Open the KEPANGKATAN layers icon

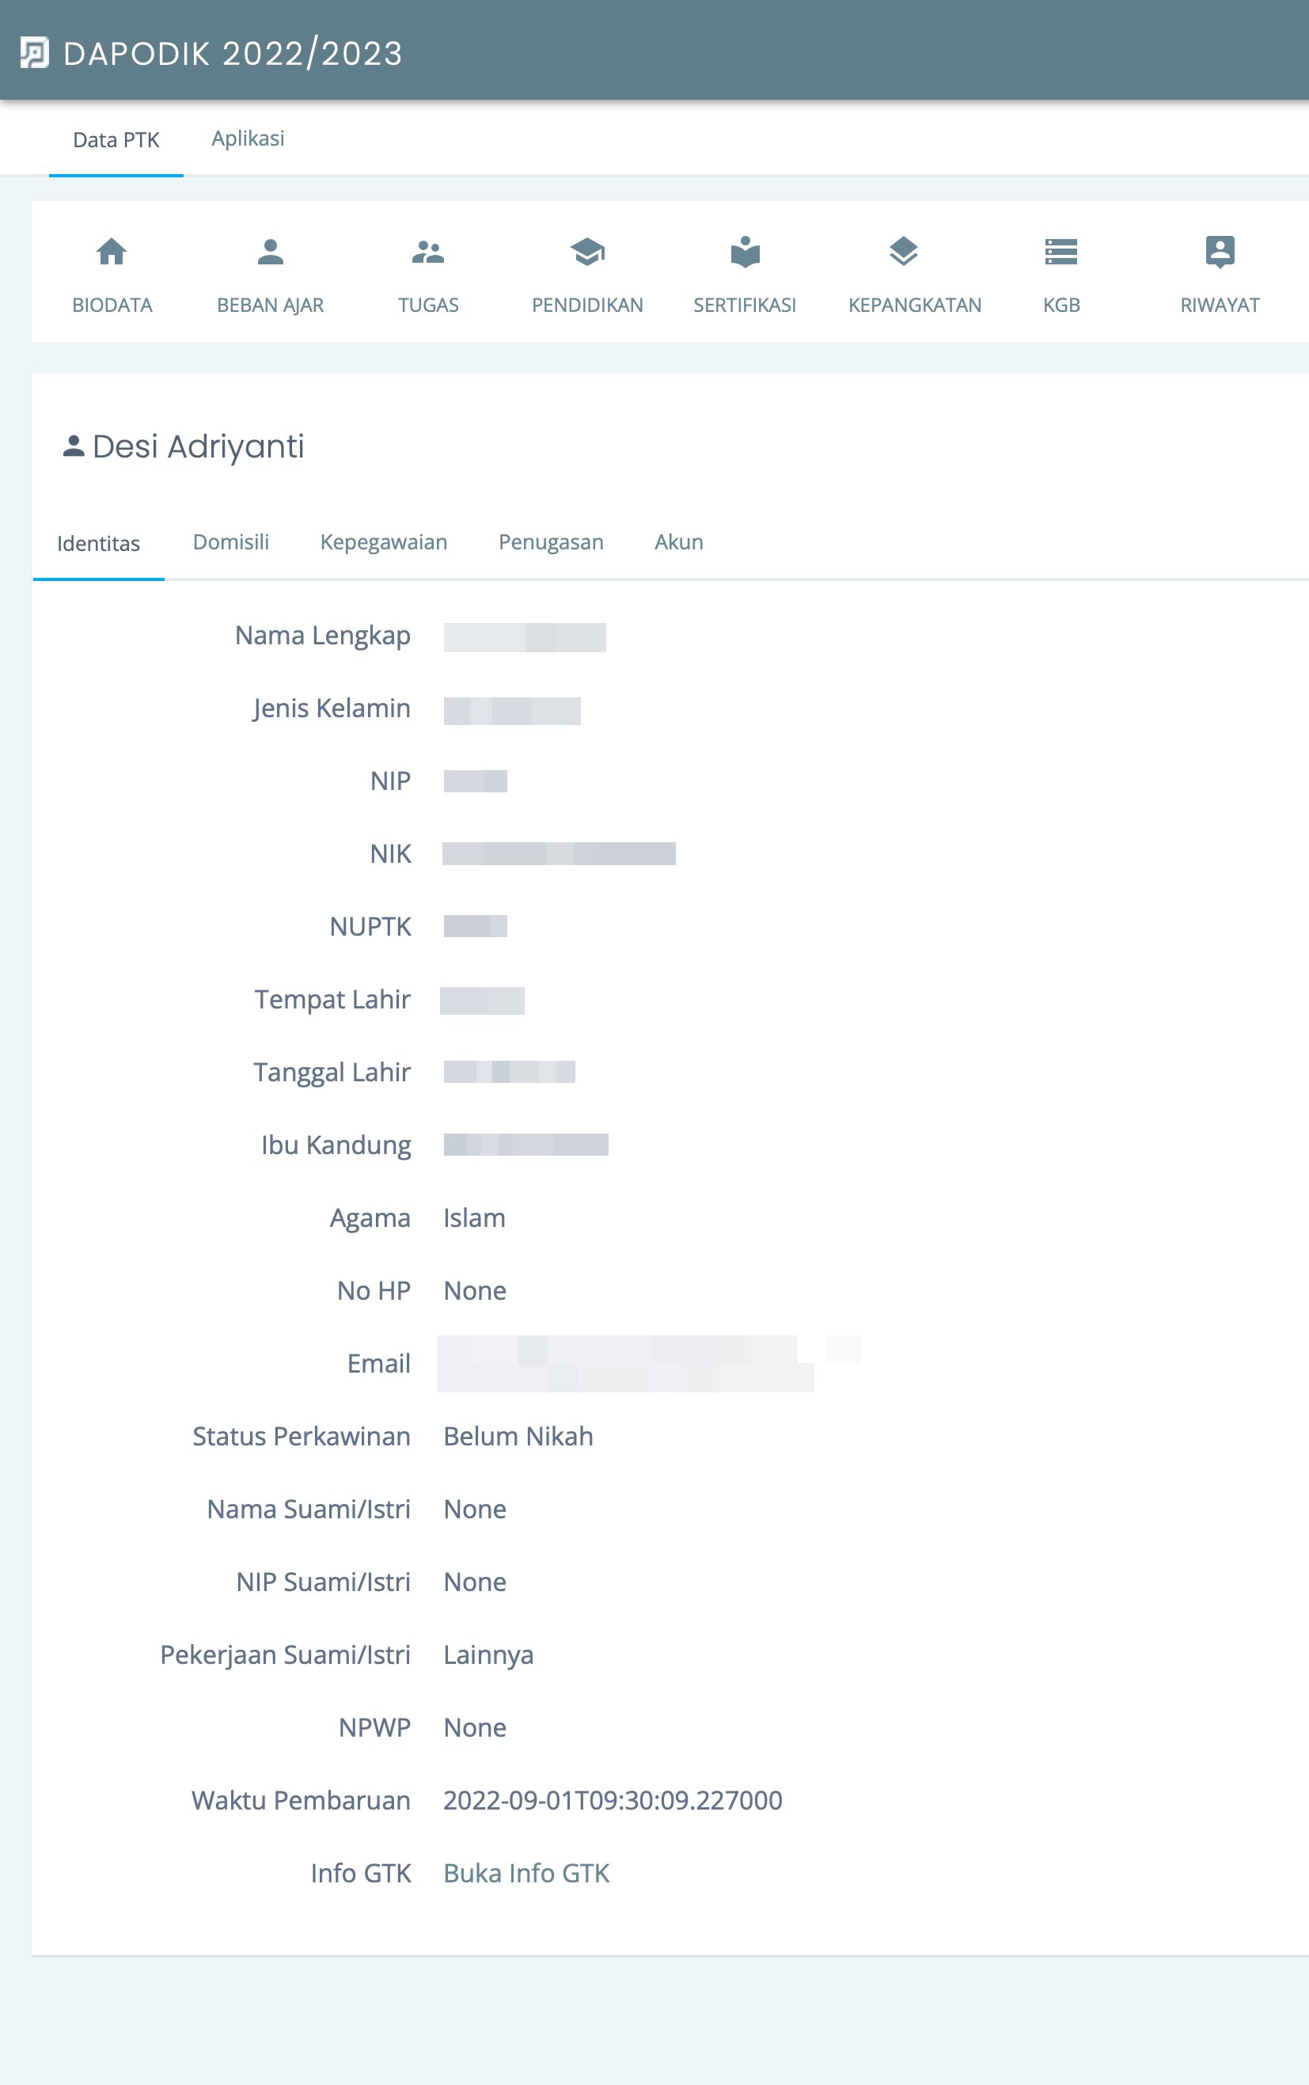coord(903,252)
